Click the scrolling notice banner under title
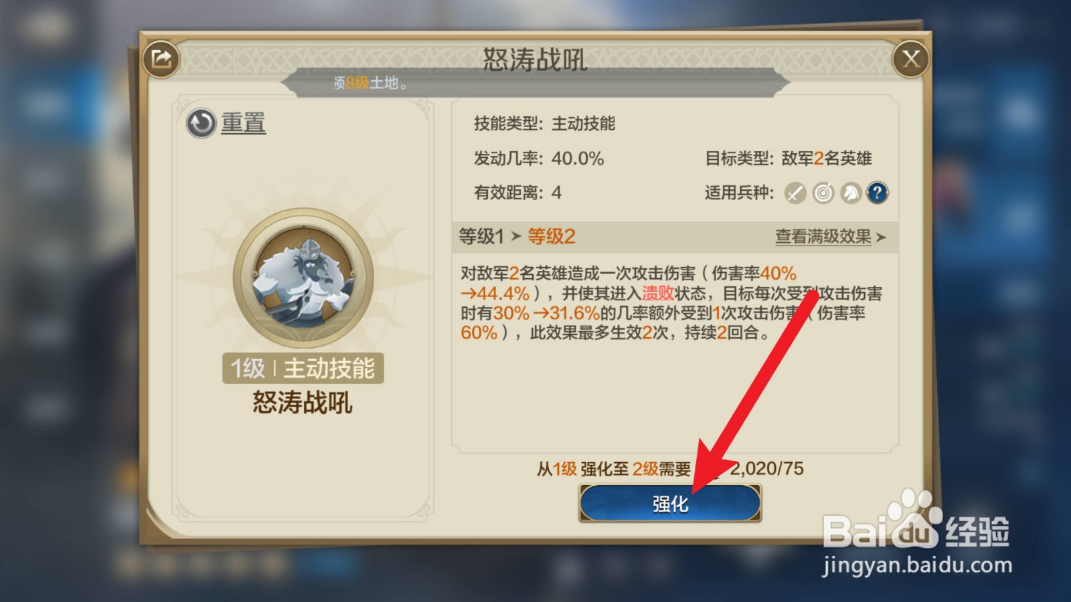 (x=535, y=83)
